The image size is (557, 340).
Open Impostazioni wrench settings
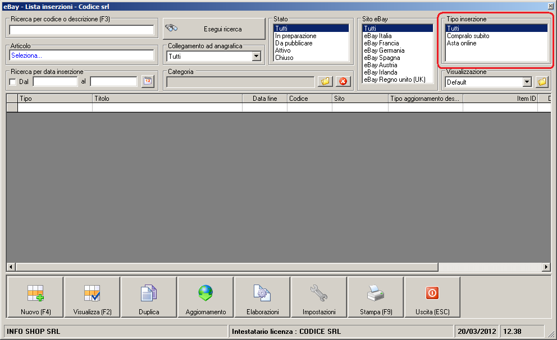pyautogui.click(x=319, y=297)
